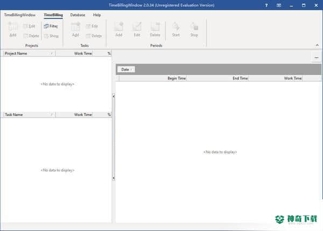Image resolution: width=323 pixels, height=231 pixels.
Task: Click the lower splitter collapse arrow
Action: pos(114,178)
